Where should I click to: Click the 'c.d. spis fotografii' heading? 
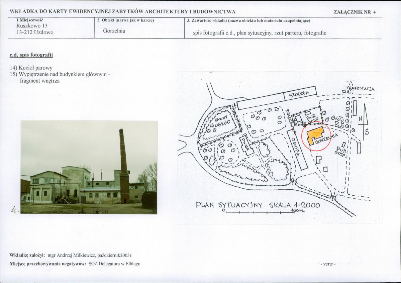(31, 55)
